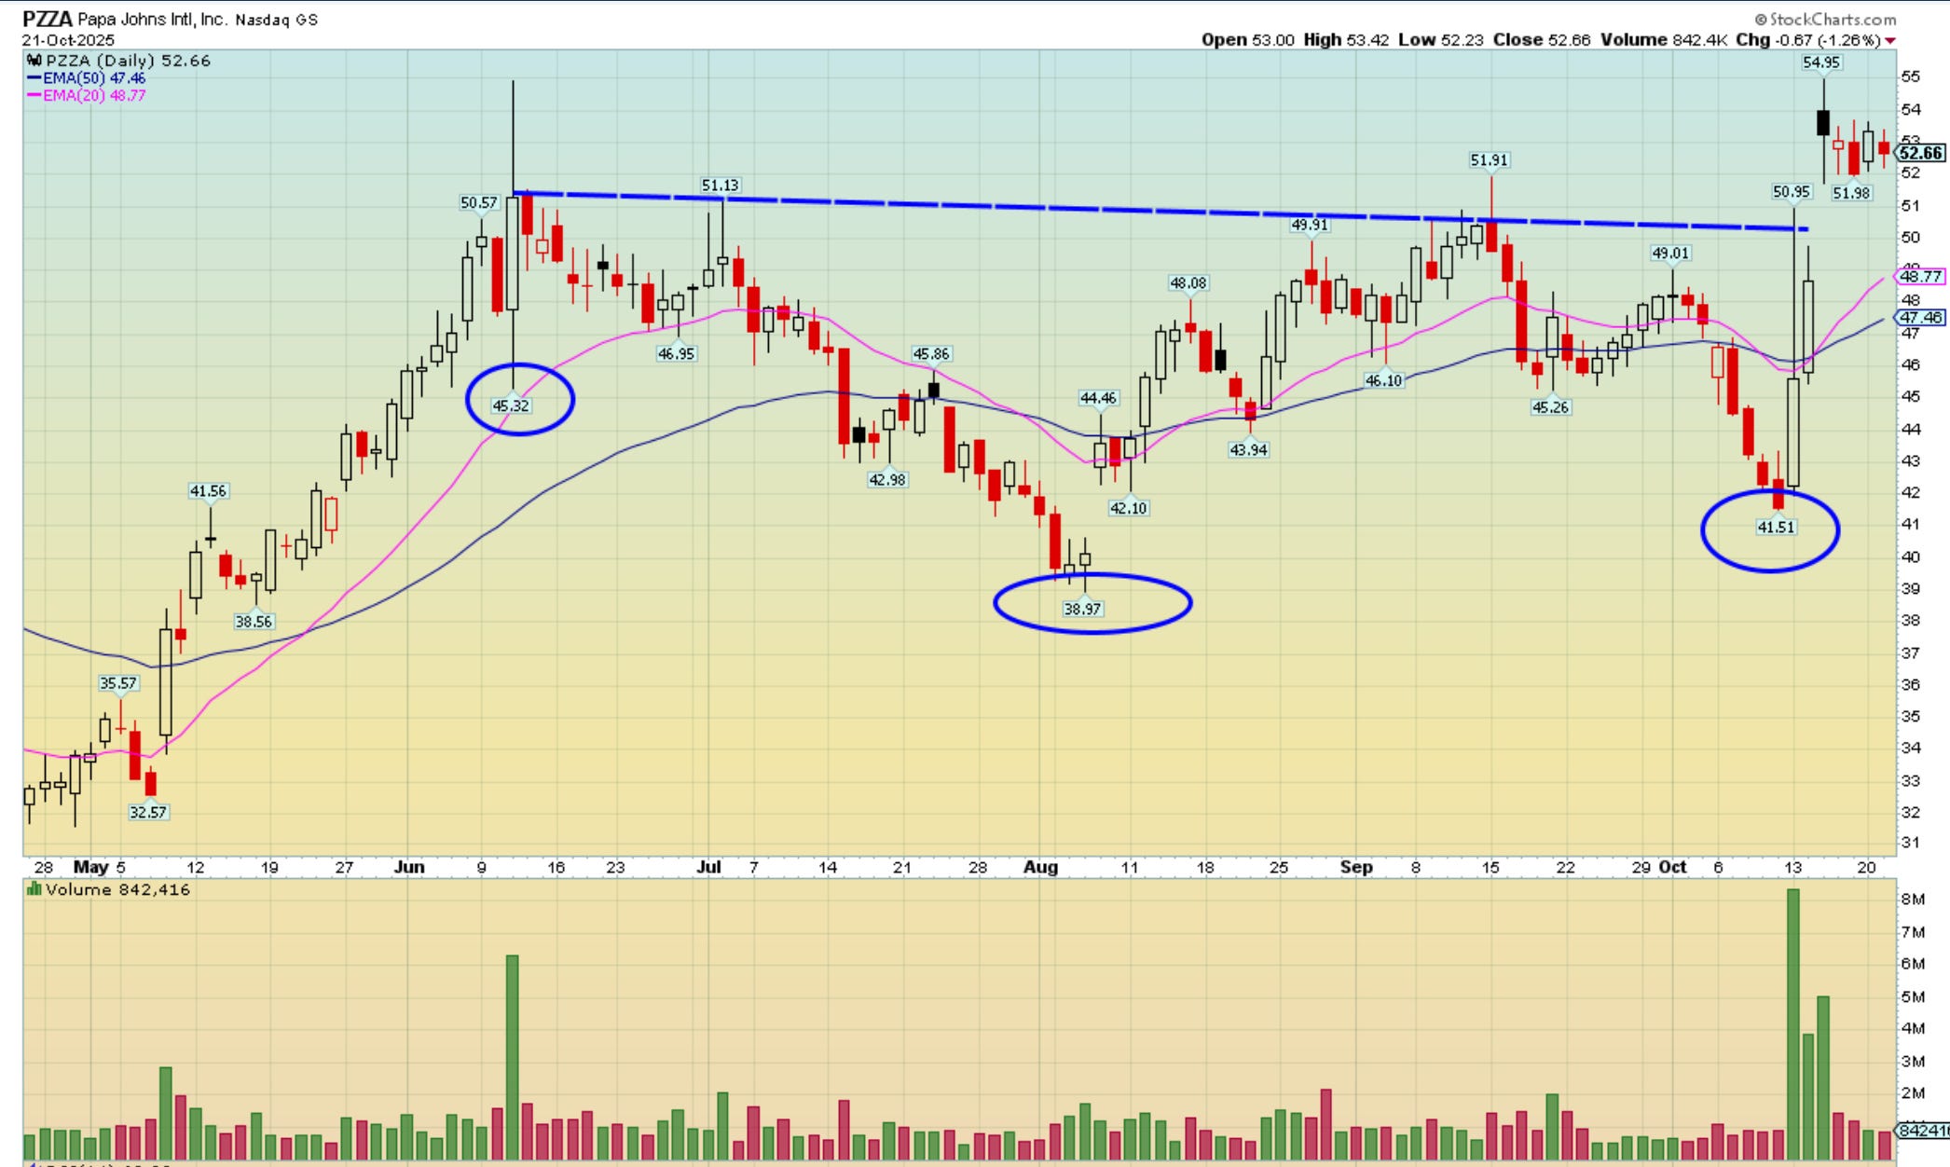Screen dimensions: 1950x1167
Task: Click the Aug label on the date axis
Action: pyautogui.click(x=1041, y=867)
